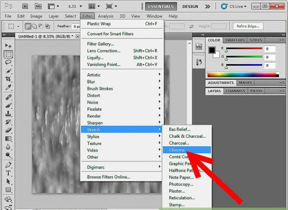Close the Untitled-1 document tab
Image resolution: width=288 pixels, height=210 pixels.
coord(77,36)
